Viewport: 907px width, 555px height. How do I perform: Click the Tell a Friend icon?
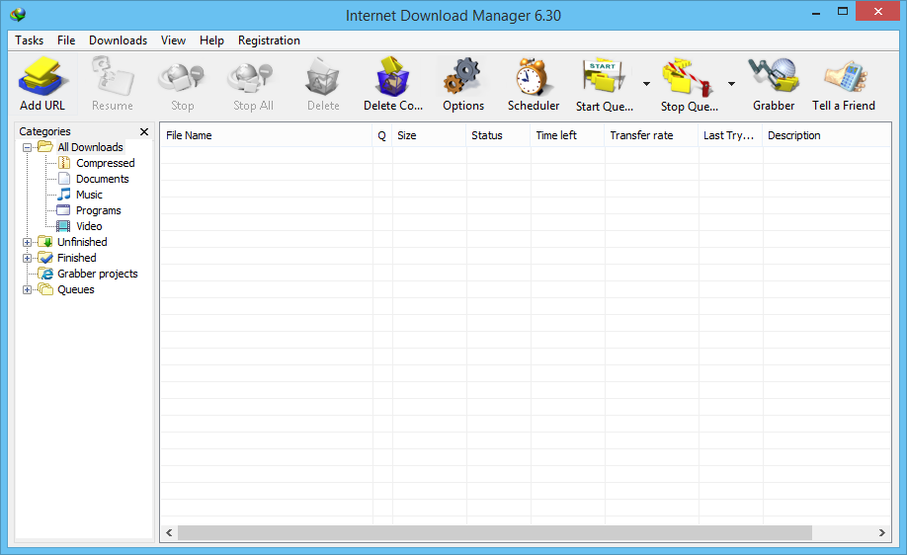pyautogui.click(x=845, y=76)
